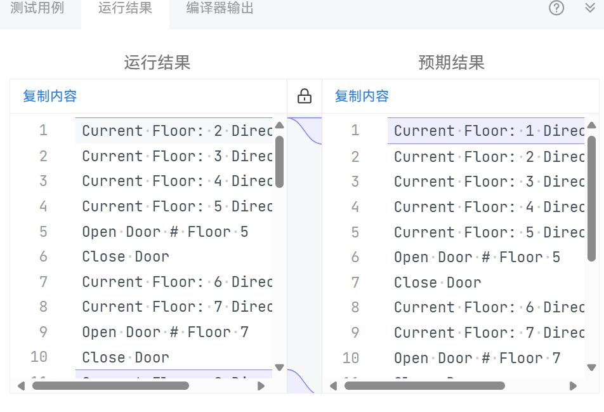Click vertical scrollbar thumb in 运行结果 pane
This screenshot has height=412, width=604.
click(279, 161)
